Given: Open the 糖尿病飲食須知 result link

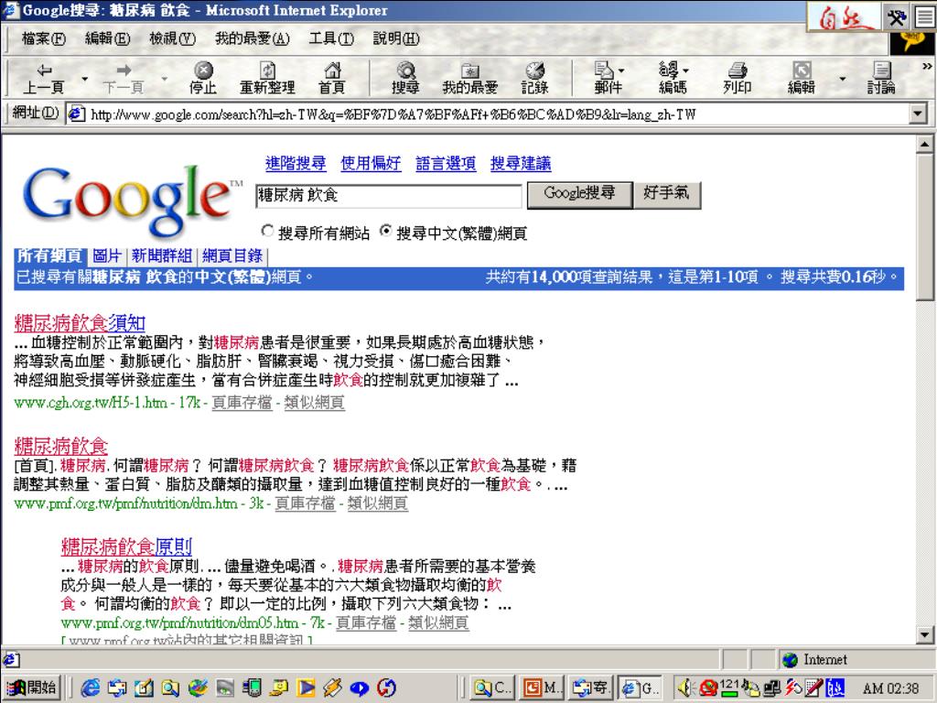Looking at the screenshot, I should tap(80, 323).
